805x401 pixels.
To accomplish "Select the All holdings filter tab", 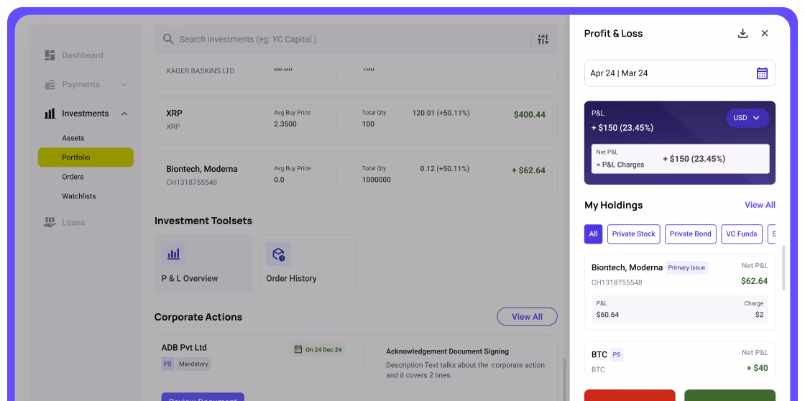I will 593,234.
